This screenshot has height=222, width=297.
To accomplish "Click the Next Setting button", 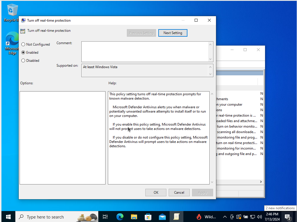I will pyautogui.click(x=173, y=33).
